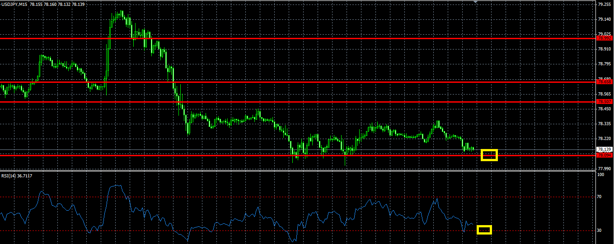The width and height of the screenshot is (614, 244).
Task: Select the yellow rectangle on RSI 30 level
Action: coord(484,230)
